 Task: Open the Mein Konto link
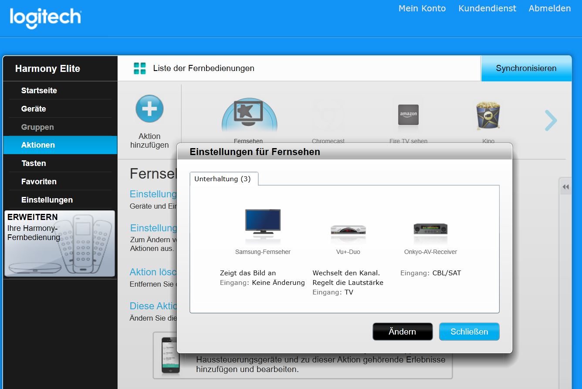pyautogui.click(x=422, y=8)
